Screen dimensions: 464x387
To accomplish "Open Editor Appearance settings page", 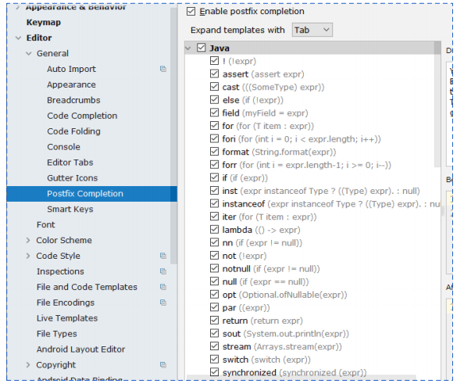I will (x=71, y=84).
